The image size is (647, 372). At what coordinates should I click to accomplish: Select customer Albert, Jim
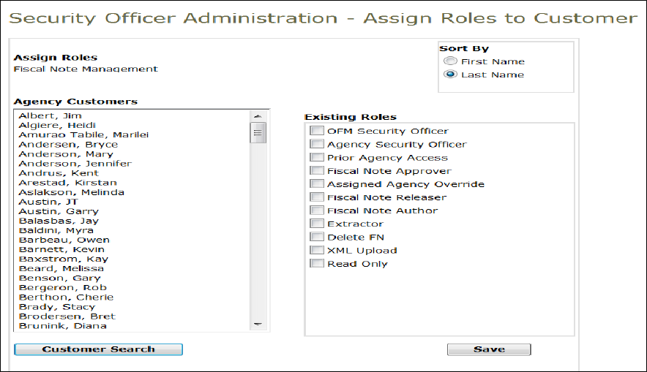50,115
